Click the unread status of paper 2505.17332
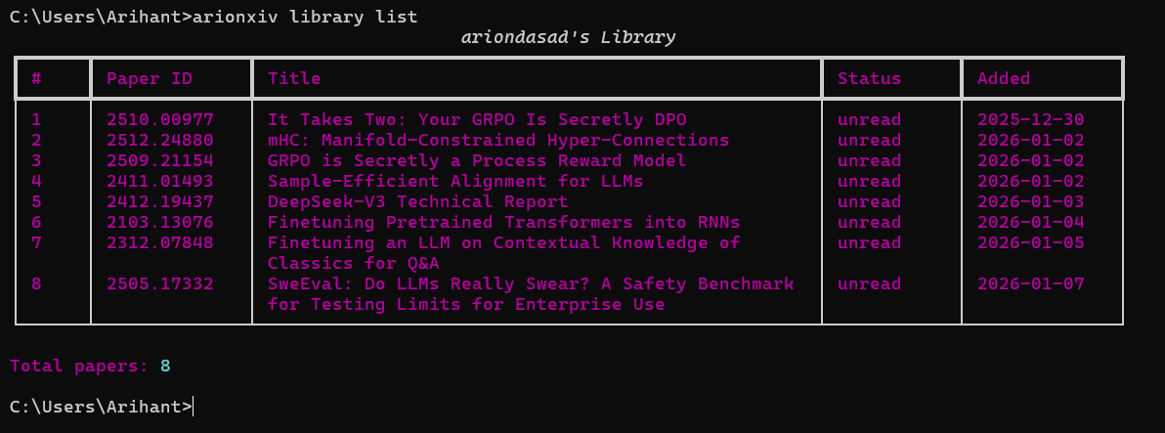The image size is (1165, 433). coord(869,283)
